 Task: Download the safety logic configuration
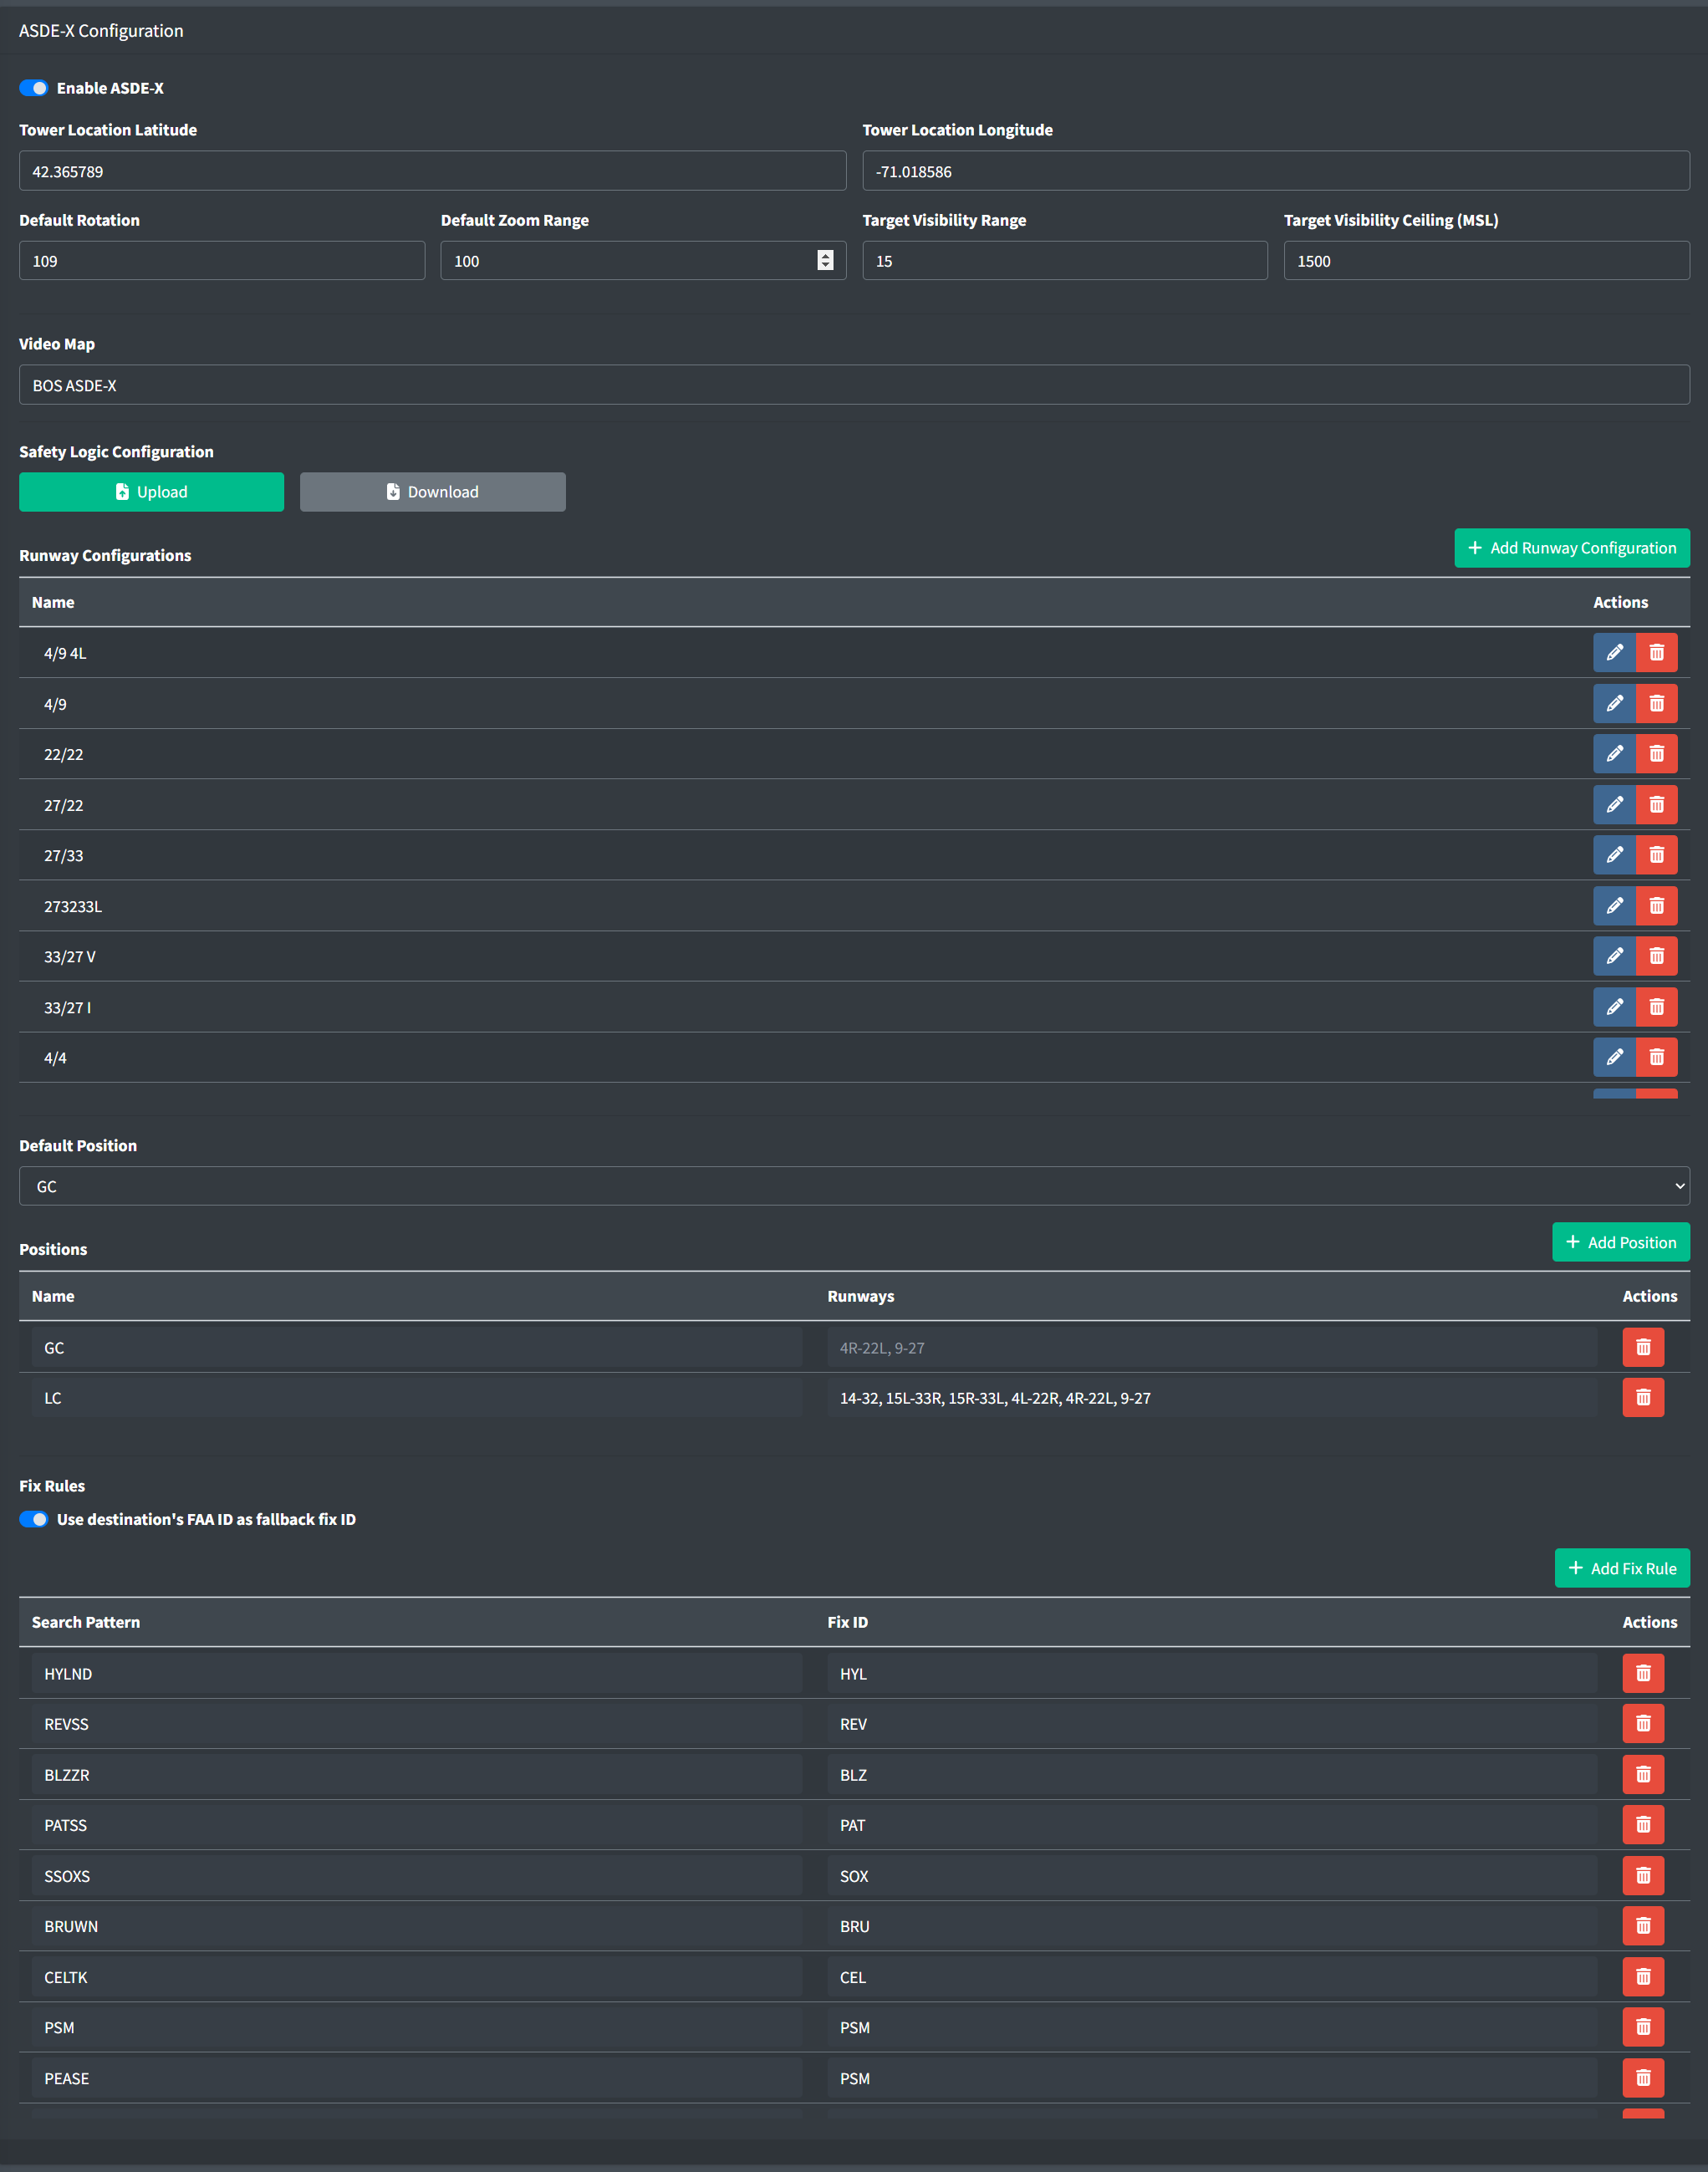coord(432,492)
